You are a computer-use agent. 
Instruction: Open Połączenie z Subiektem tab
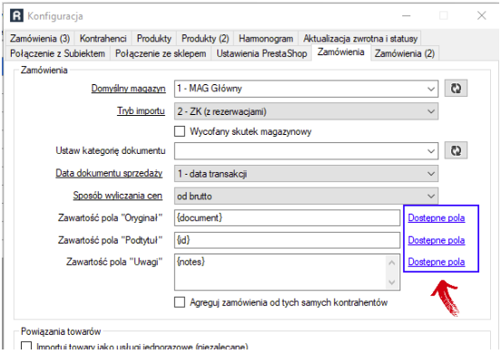pyautogui.click(x=57, y=53)
